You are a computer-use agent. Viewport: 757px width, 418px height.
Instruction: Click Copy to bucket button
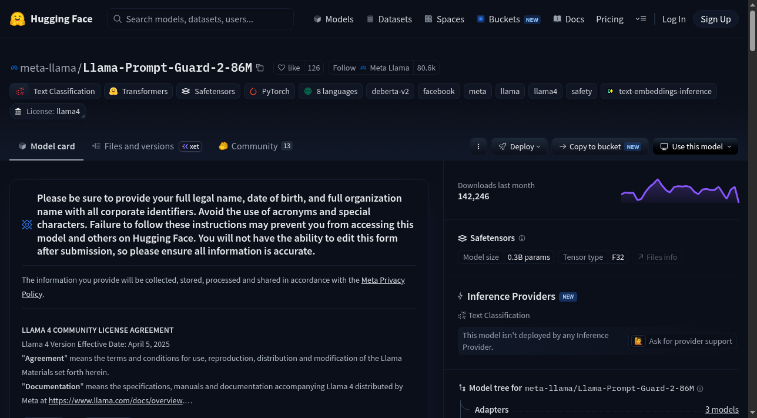599,146
